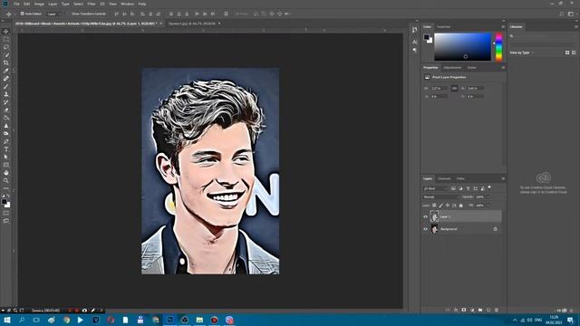Hide the Background layer eye icon
This screenshot has width=580, height=326.
click(425, 229)
